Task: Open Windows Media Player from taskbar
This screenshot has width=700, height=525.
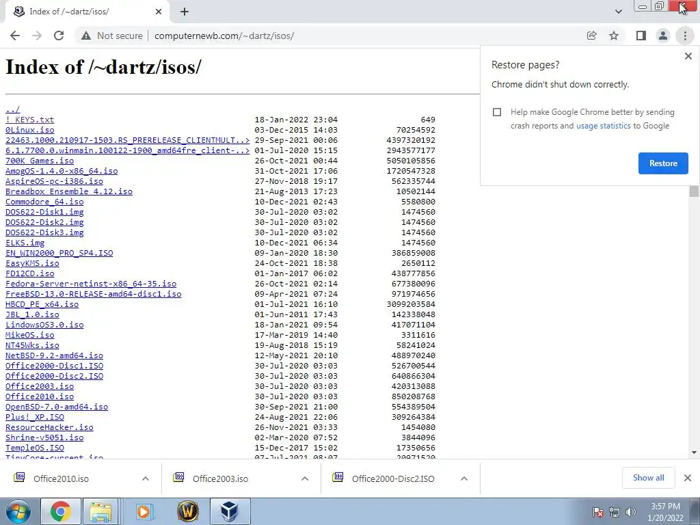Action: (144, 511)
